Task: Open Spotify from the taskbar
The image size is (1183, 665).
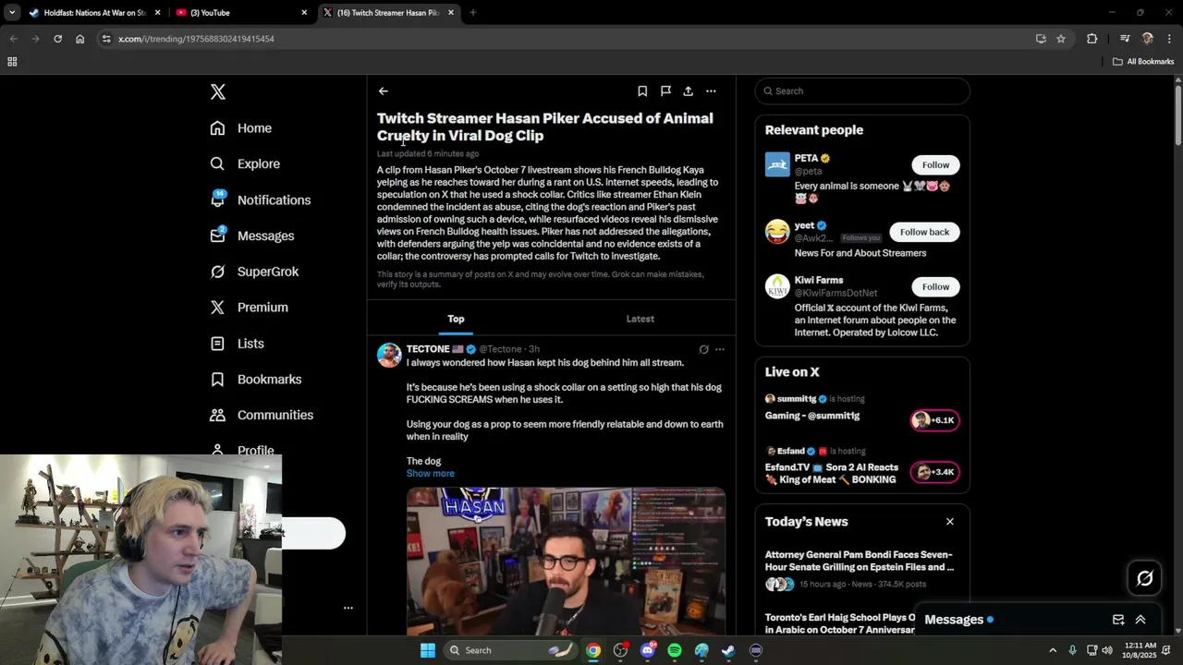Action: (x=675, y=650)
